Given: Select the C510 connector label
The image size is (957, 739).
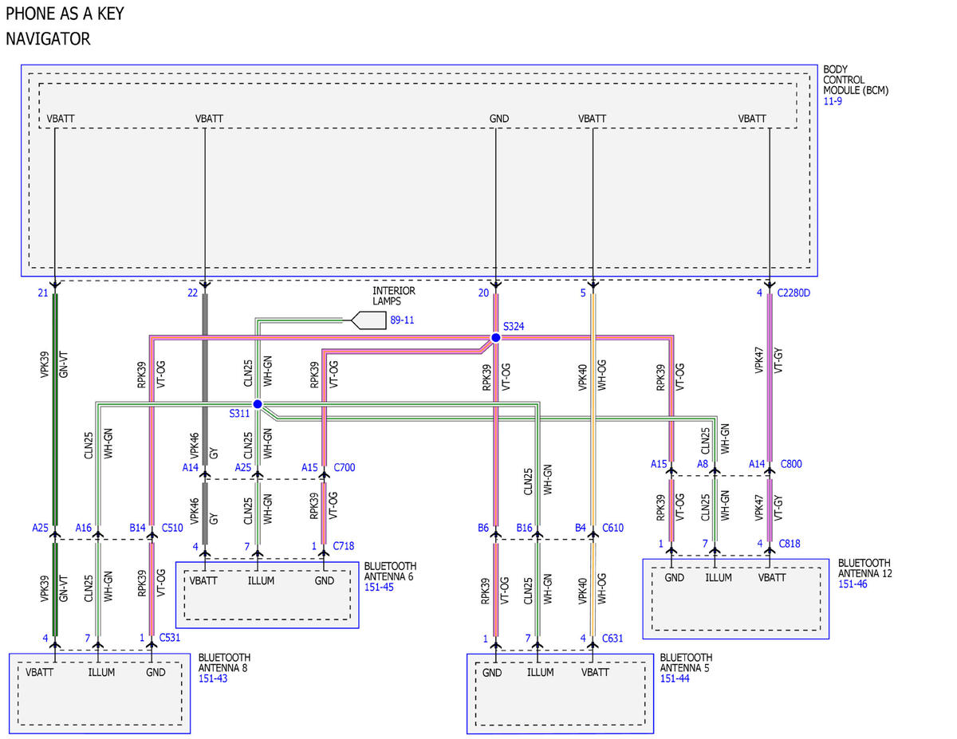Looking at the screenshot, I should [x=172, y=528].
